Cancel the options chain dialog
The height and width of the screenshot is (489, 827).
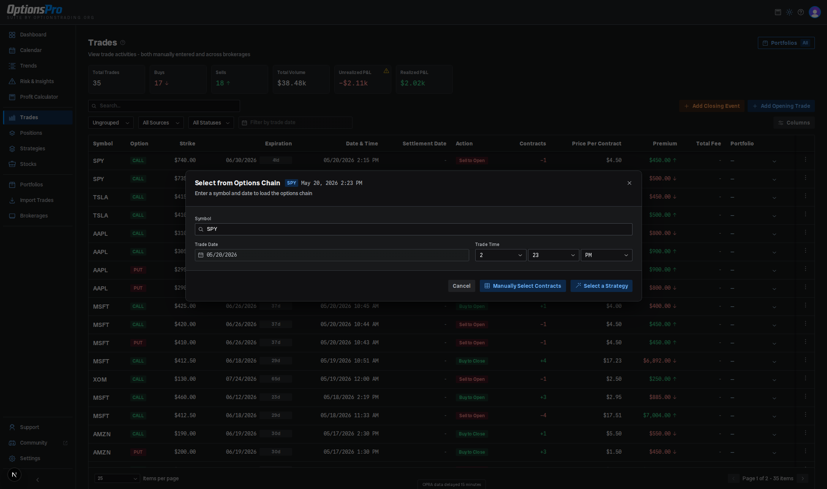click(x=461, y=286)
